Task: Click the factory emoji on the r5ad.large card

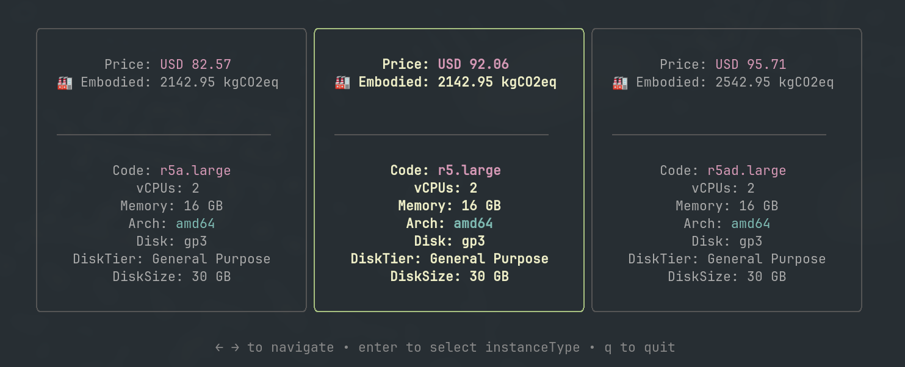Action: click(x=619, y=82)
